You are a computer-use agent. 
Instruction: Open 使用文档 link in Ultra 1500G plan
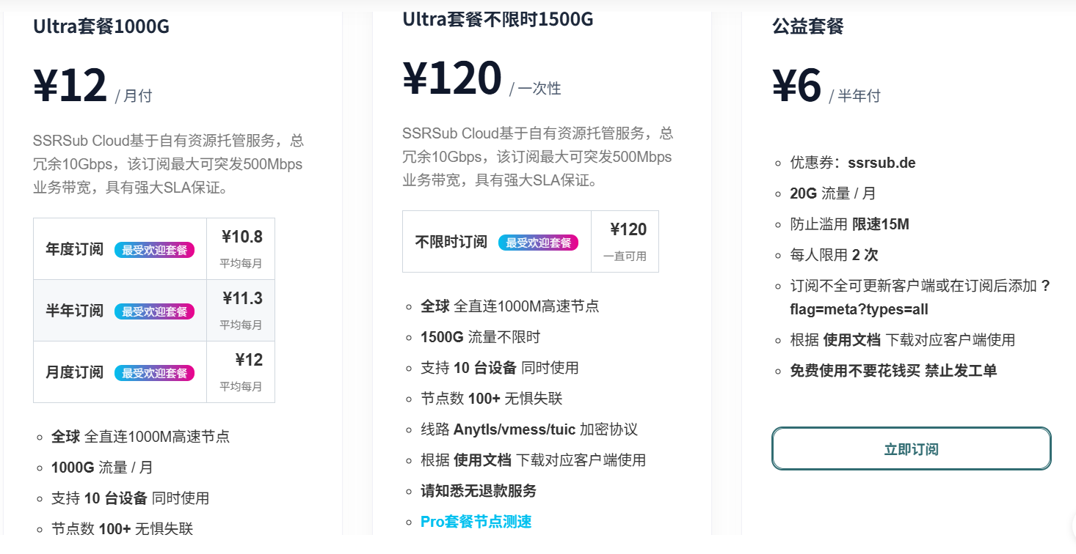click(x=482, y=460)
